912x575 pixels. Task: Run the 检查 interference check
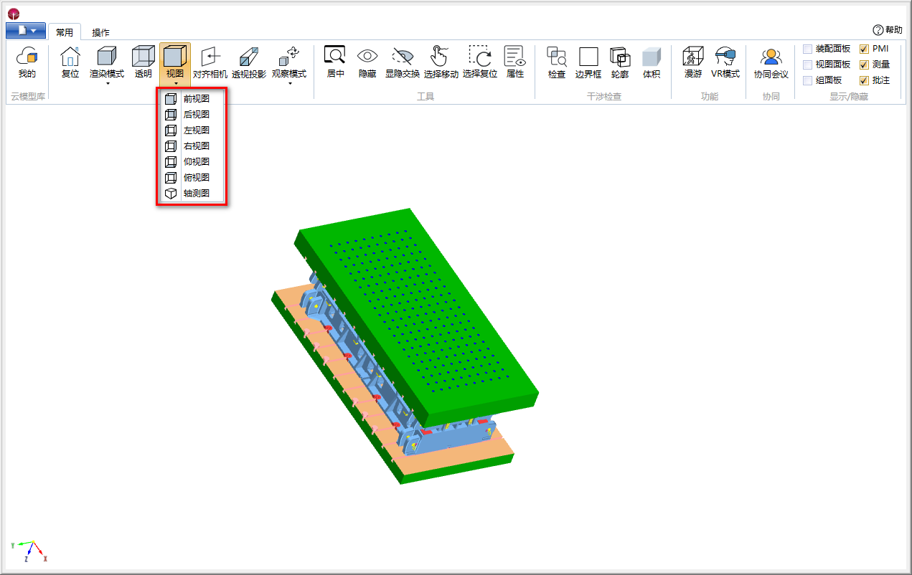[x=557, y=63]
